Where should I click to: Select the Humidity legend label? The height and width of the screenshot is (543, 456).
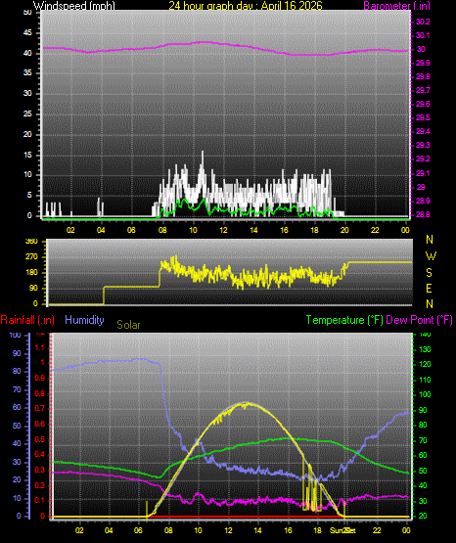pos(84,320)
